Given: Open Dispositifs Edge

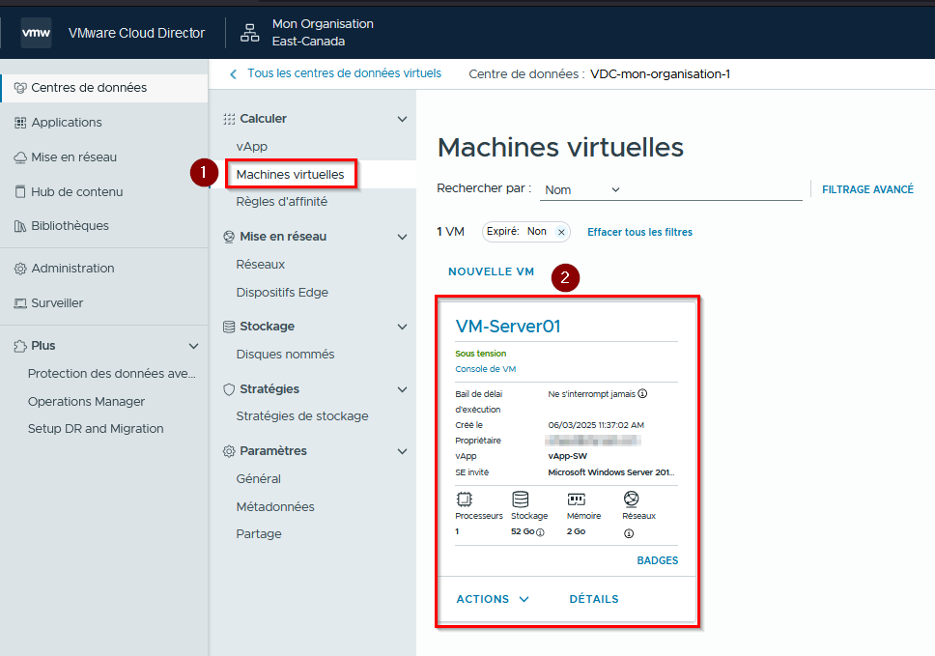Looking at the screenshot, I should 282,292.
